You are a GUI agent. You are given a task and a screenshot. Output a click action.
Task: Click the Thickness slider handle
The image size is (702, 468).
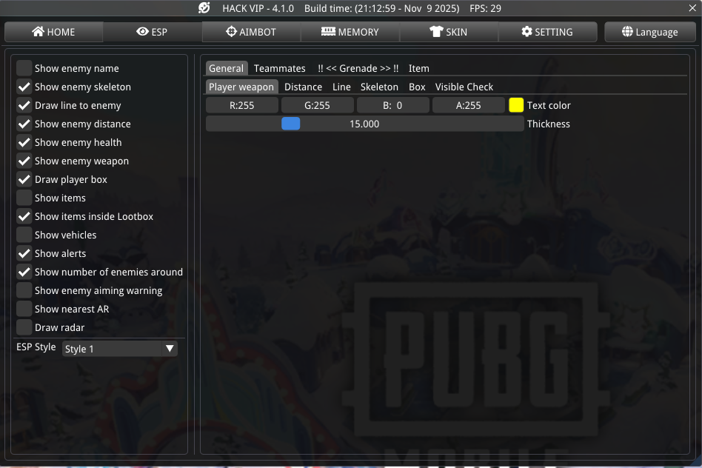[291, 124]
